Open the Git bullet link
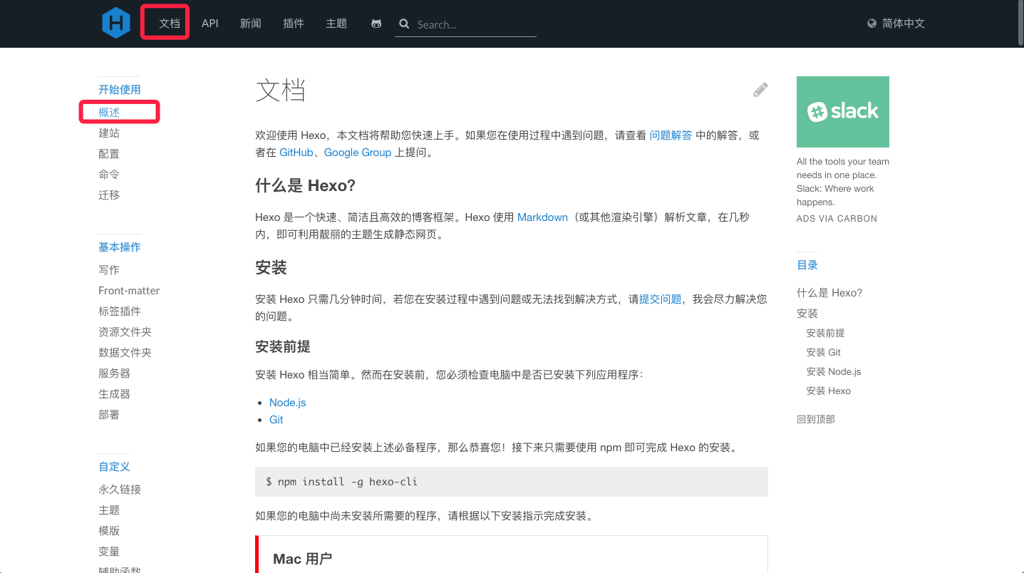 [x=276, y=419]
